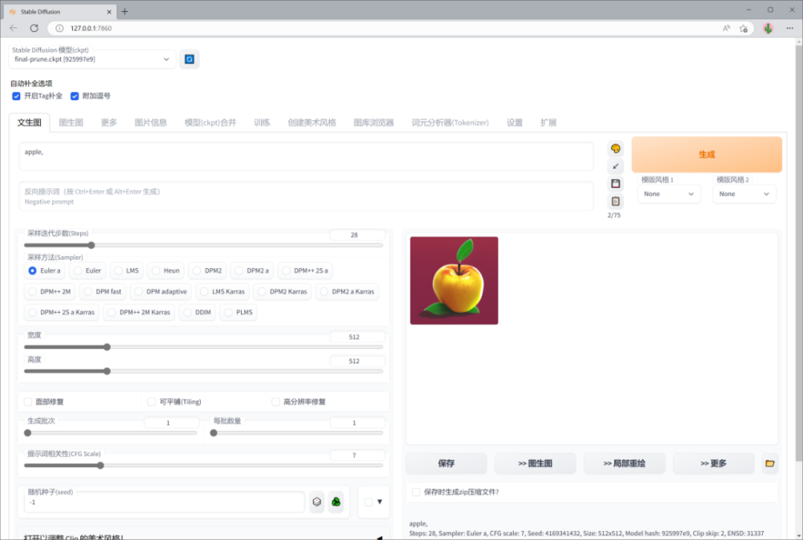Click the green recycle seed icon

pos(336,501)
